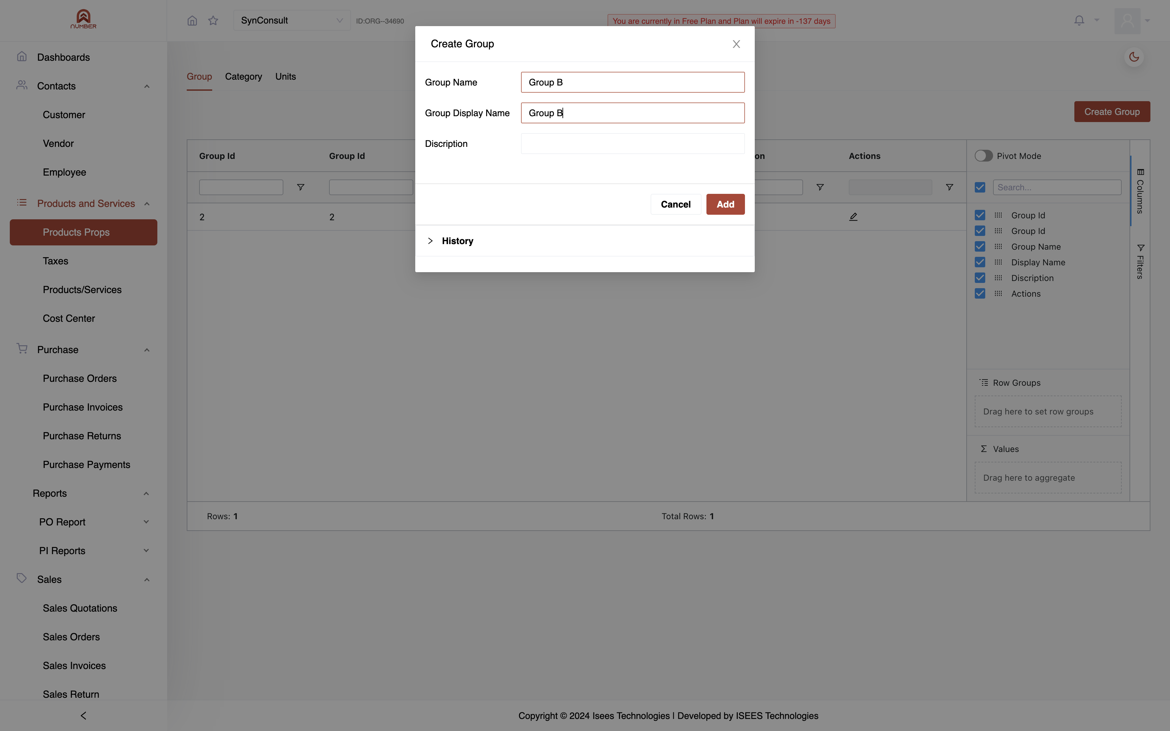Switch to Category tab
1170x731 pixels.
point(243,76)
